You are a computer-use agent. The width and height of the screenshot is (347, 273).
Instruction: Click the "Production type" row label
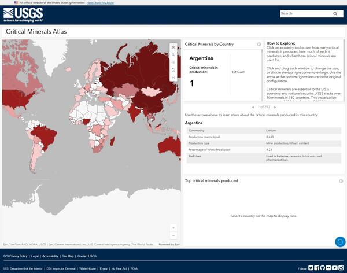[x=199, y=143]
